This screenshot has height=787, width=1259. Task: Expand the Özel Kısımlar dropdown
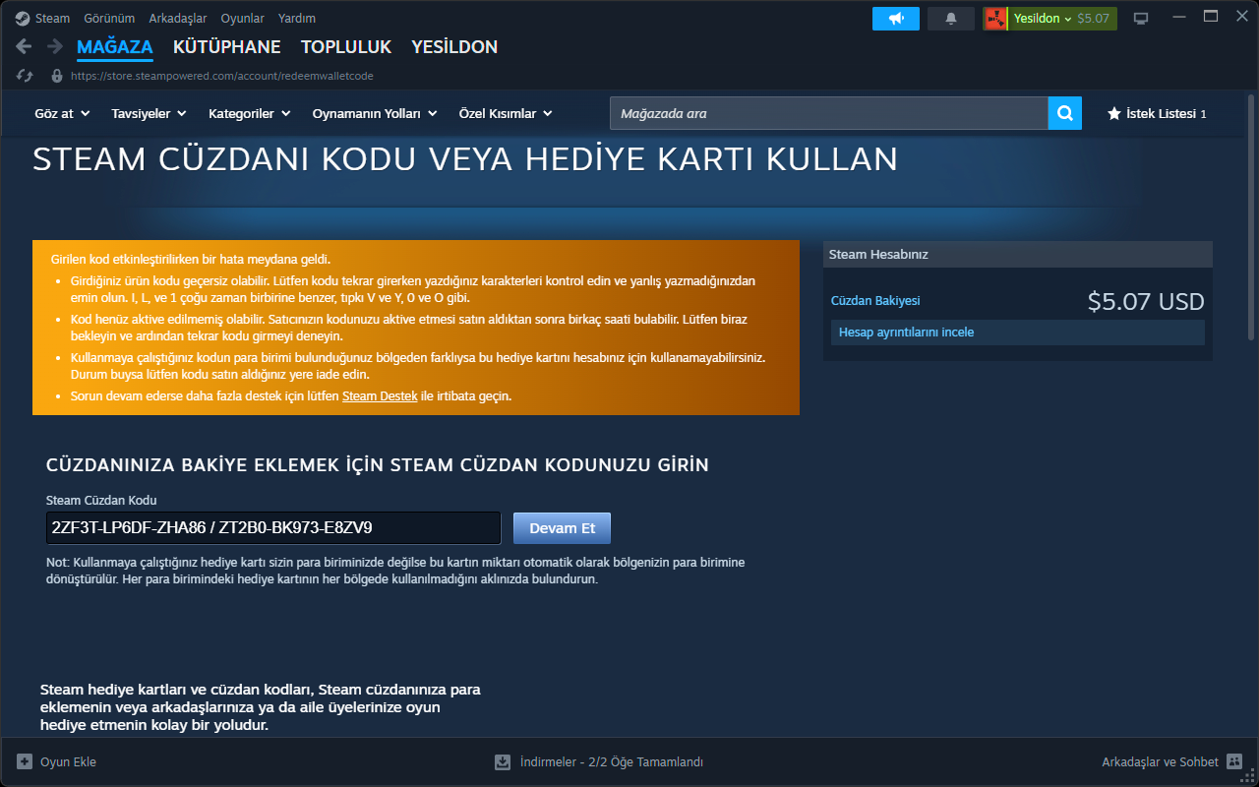pyautogui.click(x=506, y=113)
